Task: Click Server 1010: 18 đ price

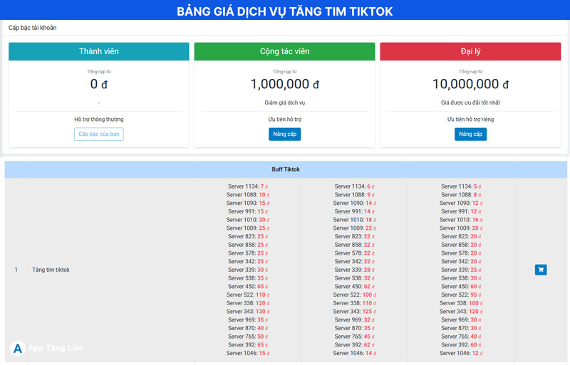Action: click(354, 220)
